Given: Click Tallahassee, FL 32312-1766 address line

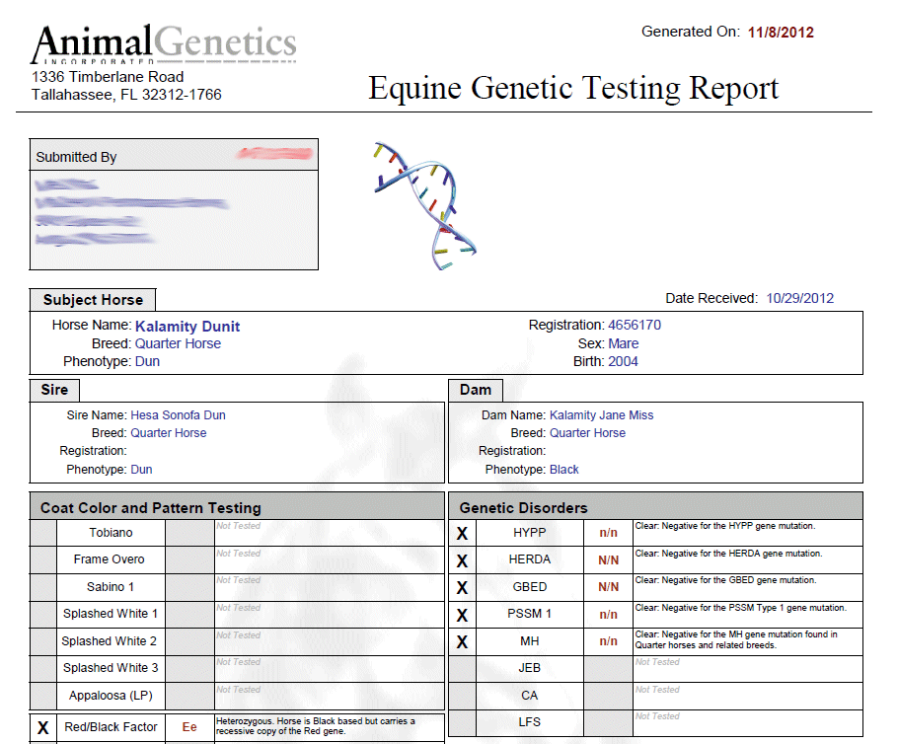Looking at the screenshot, I should [x=126, y=95].
